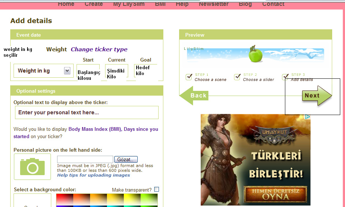Enable the Make transparent checkbox
This screenshot has width=345, height=207.
point(157,189)
